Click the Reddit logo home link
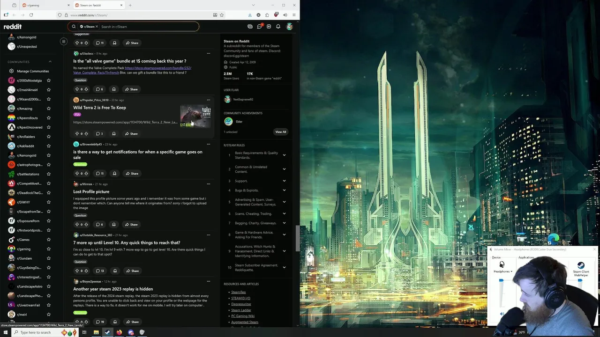Screen dimensions: 600x337 click(13, 27)
